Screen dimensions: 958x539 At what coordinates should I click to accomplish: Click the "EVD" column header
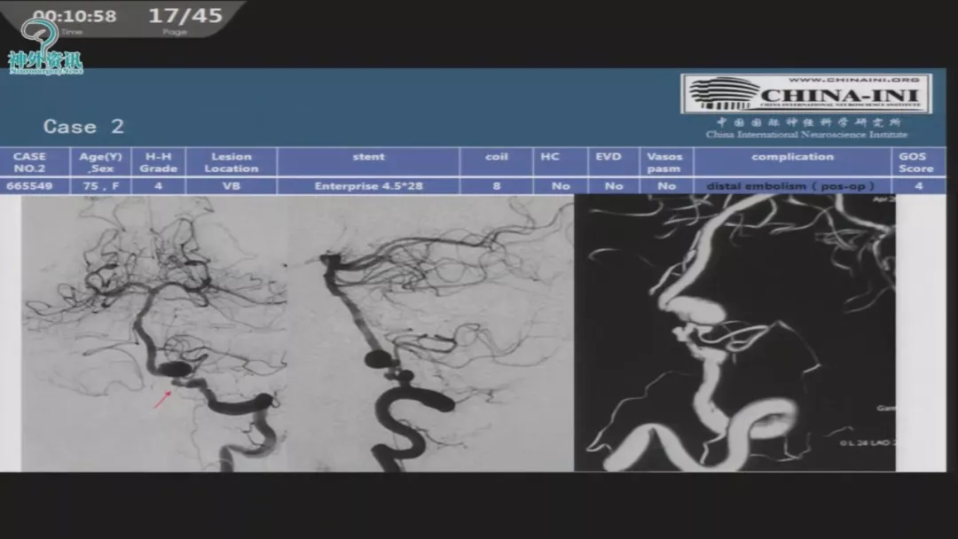pyautogui.click(x=614, y=162)
